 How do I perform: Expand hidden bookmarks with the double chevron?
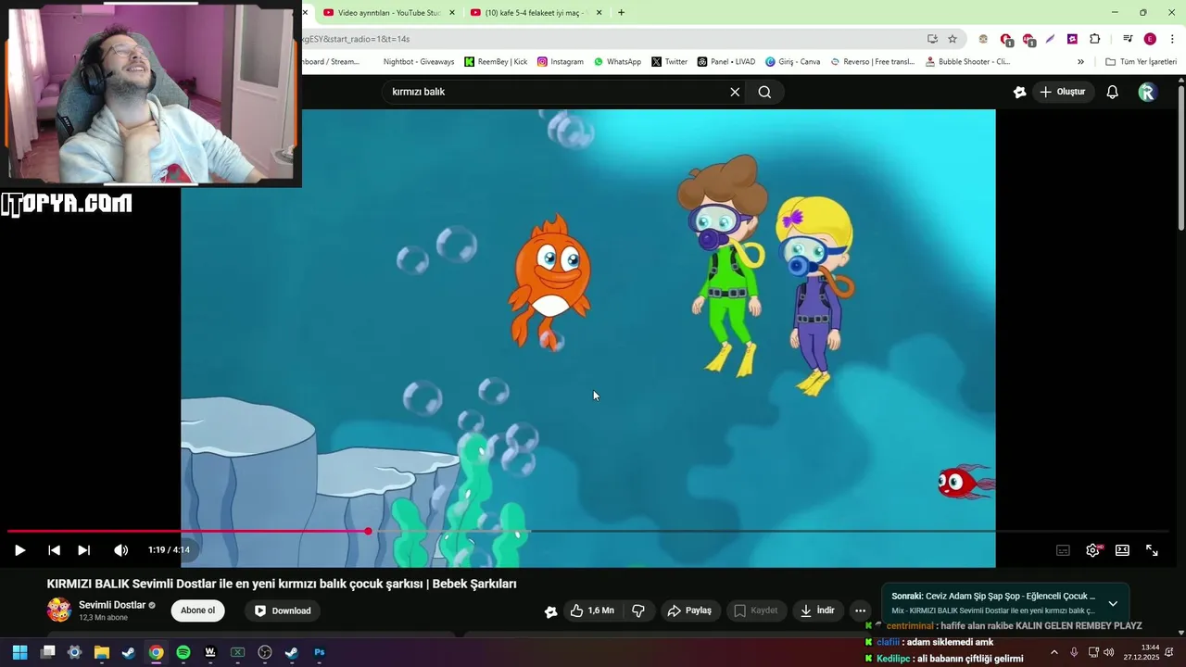pyautogui.click(x=1080, y=62)
